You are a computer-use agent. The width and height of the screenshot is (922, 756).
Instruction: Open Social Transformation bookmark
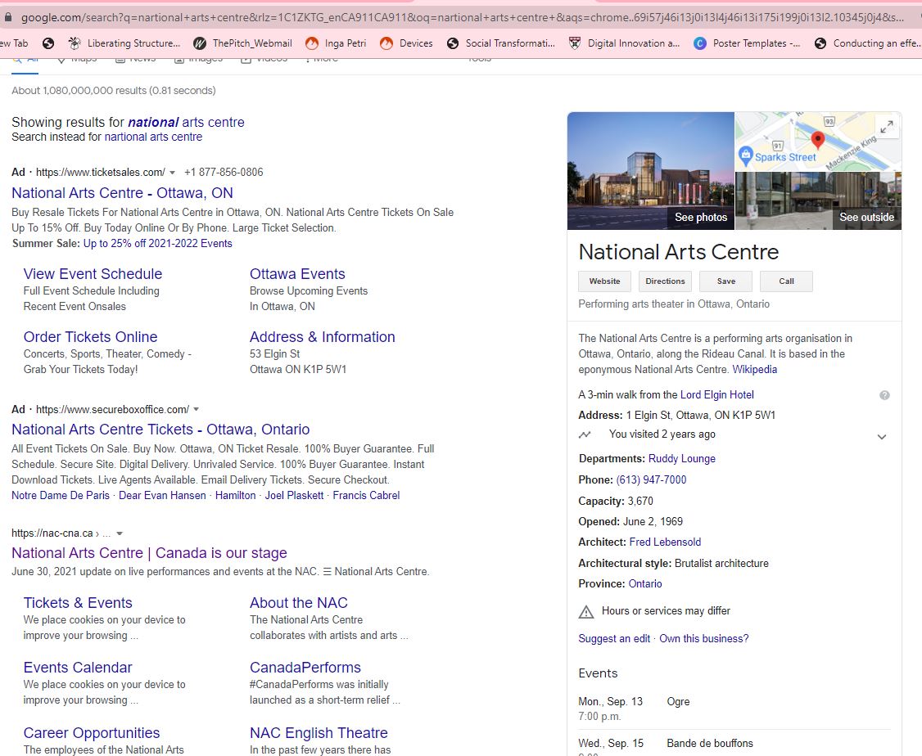[501, 43]
